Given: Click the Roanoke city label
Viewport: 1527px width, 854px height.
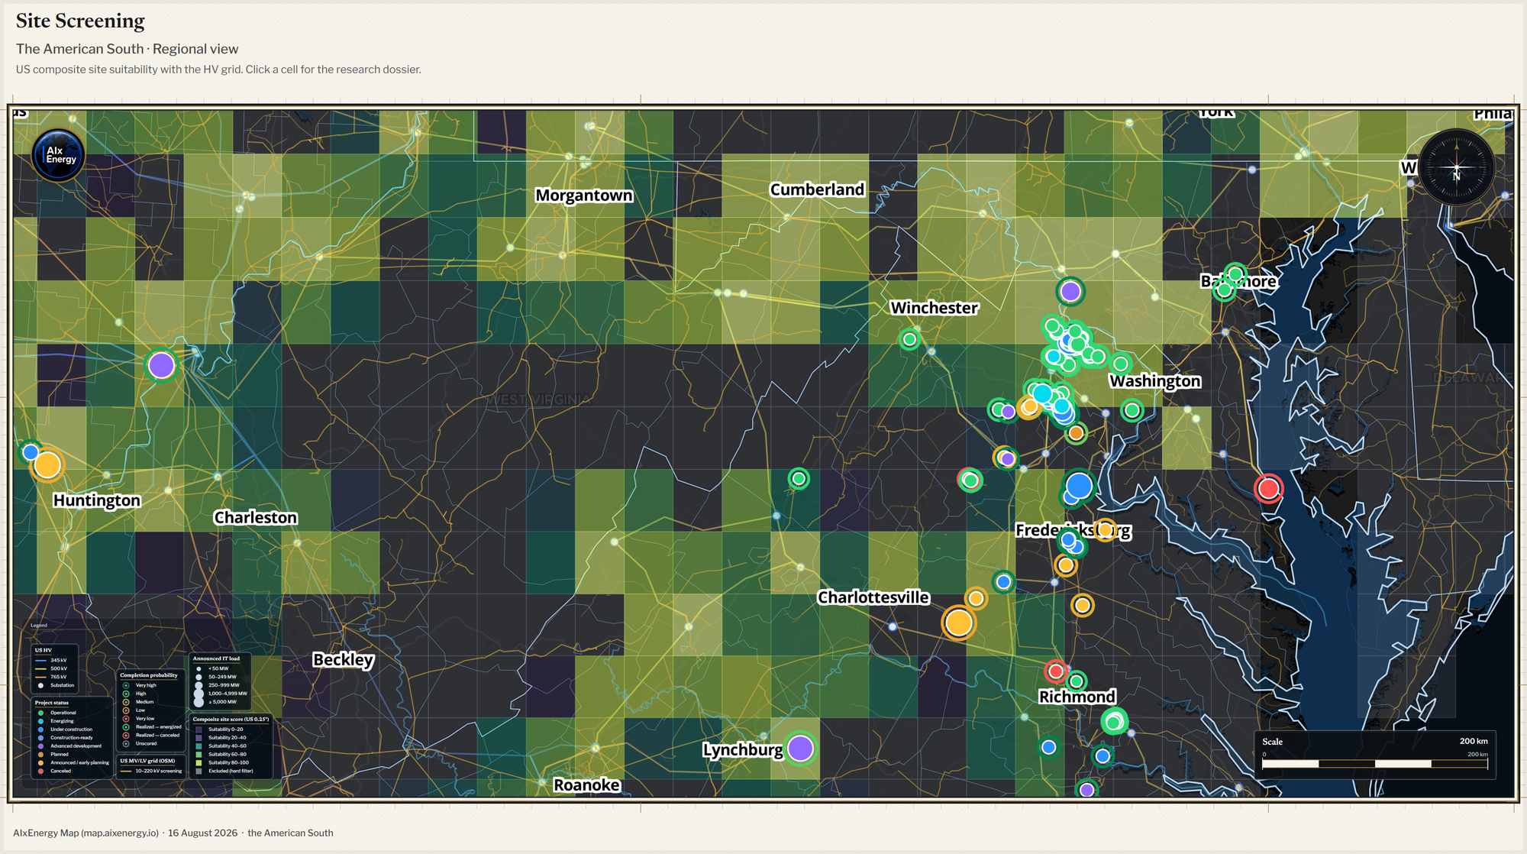Looking at the screenshot, I should click(x=586, y=785).
